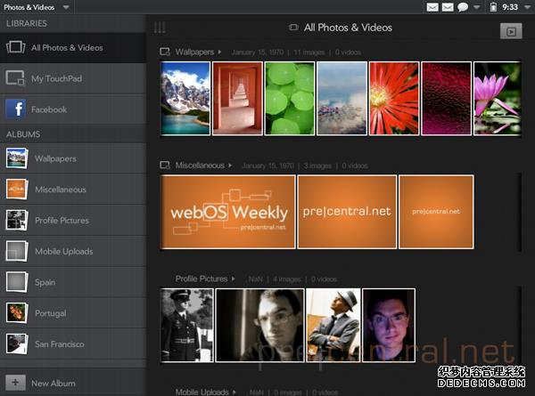The height and width of the screenshot is (396, 535).
Task: Open the man in fedora profile picture
Action: coord(333,325)
